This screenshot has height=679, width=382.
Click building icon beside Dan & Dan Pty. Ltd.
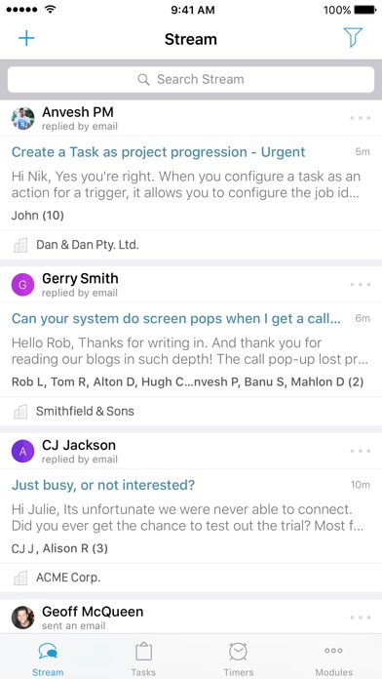coord(20,245)
